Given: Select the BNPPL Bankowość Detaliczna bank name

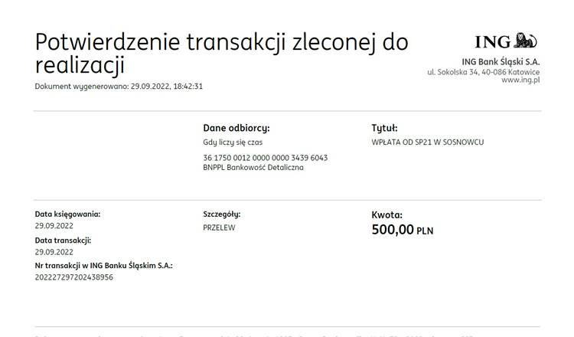Looking at the screenshot, I should 253,168.
